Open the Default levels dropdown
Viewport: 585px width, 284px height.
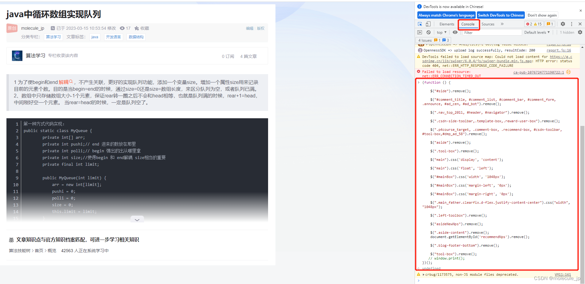tap(537, 32)
